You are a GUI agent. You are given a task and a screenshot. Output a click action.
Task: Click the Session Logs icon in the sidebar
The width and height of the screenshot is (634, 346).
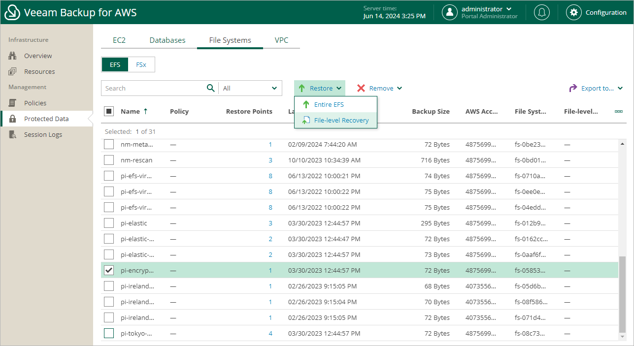[13, 134]
